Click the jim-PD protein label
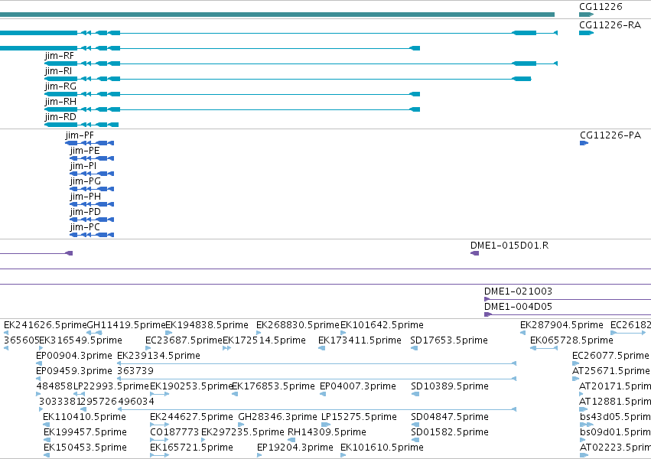 pos(85,212)
